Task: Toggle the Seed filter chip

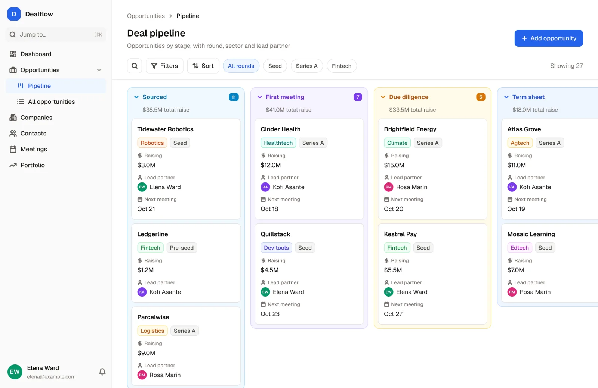Action: pyautogui.click(x=275, y=66)
